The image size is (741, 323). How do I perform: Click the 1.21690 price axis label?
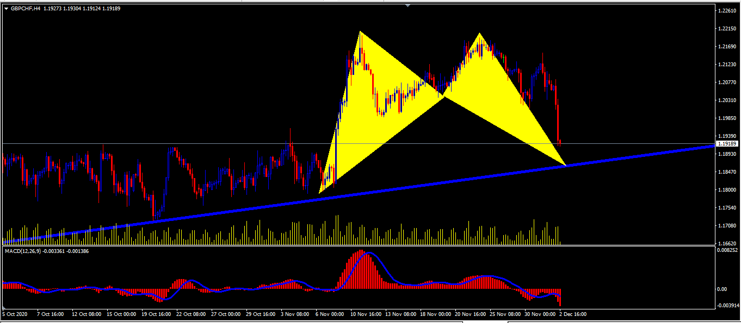(x=727, y=47)
